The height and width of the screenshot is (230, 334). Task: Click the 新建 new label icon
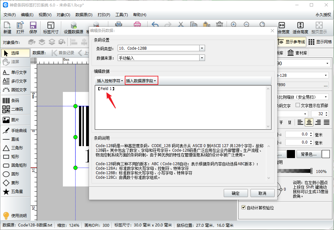7,28
